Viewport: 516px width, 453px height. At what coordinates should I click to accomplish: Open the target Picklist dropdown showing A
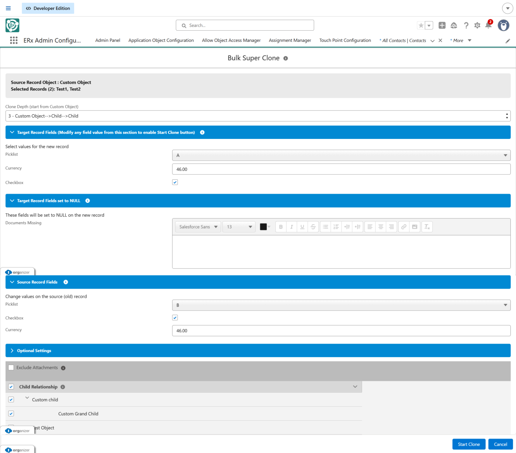pyautogui.click(x=341, y=155)
